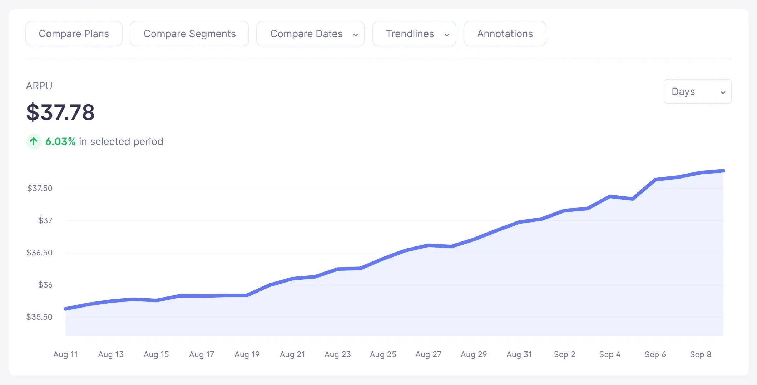Click the $36.50 y-axis label
The width and height of the screenshot is (757, 385).
tap(39, 252)
